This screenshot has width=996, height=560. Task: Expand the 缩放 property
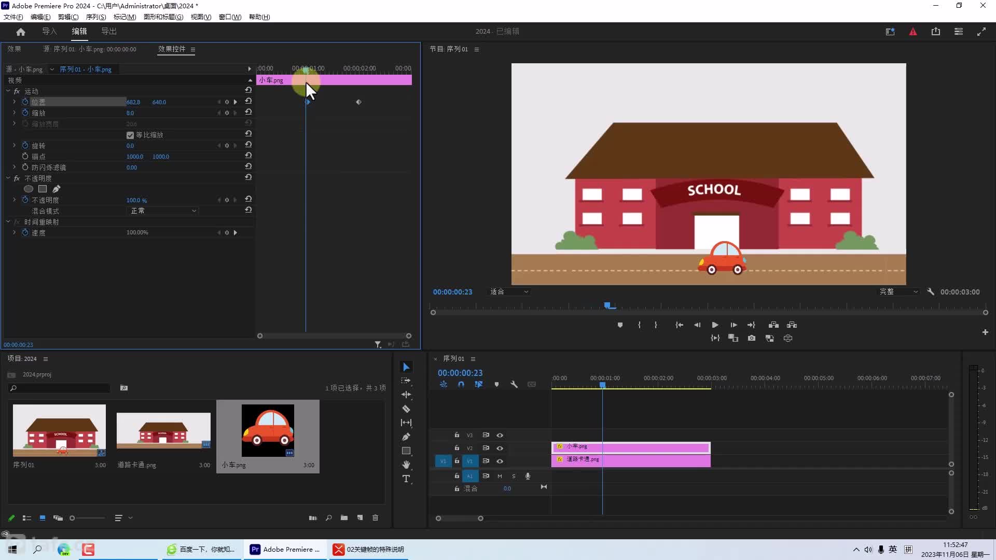point(14,113)
